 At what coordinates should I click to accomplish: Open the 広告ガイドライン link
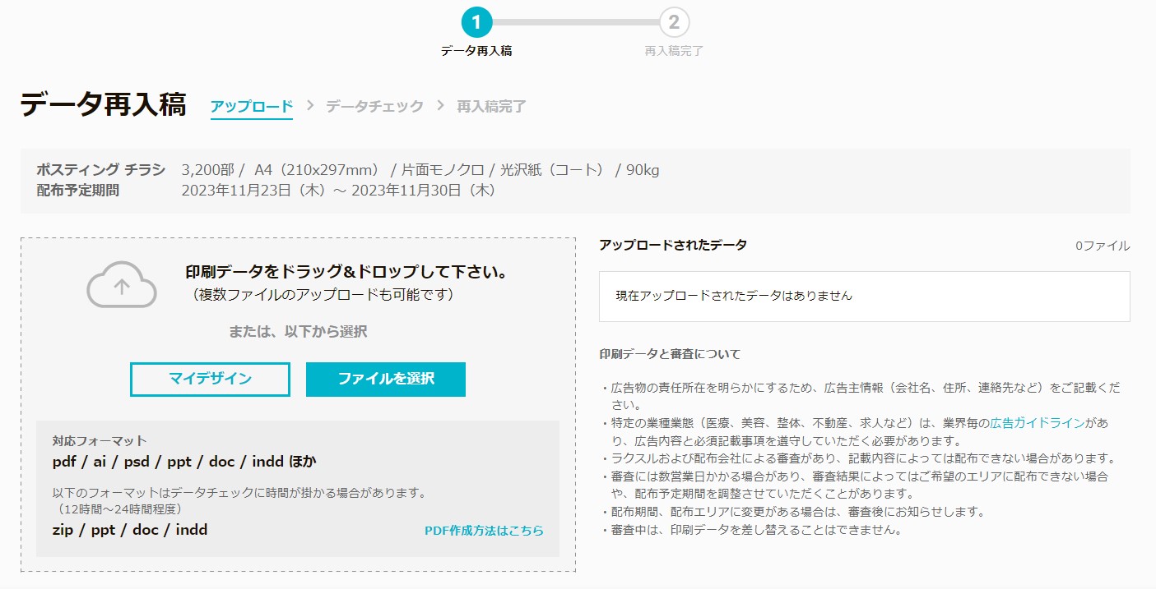pos(1037,423)
